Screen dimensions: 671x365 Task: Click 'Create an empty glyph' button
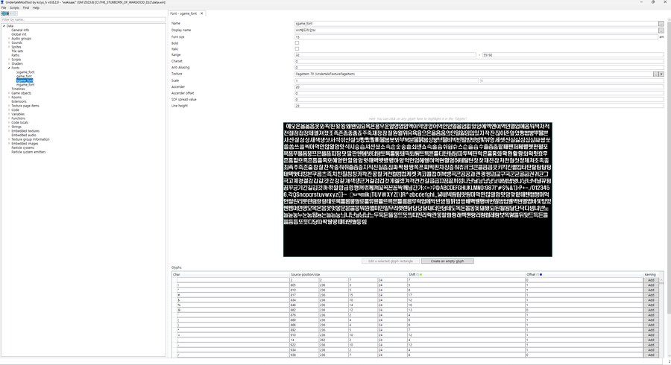447,261
